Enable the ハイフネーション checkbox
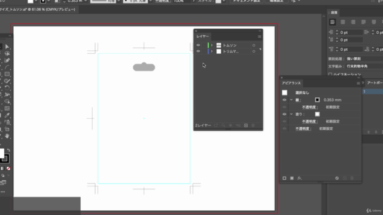Image resolution: width=383 pixels, height=215 pixels. click(330, 74)
